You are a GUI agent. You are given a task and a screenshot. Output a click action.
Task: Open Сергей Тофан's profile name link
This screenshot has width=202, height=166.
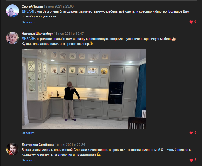pyautogui.click(x=32, y=6)
